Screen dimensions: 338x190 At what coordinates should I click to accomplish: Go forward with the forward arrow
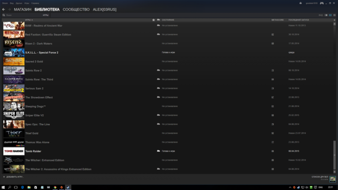click(x=9, y=9)
